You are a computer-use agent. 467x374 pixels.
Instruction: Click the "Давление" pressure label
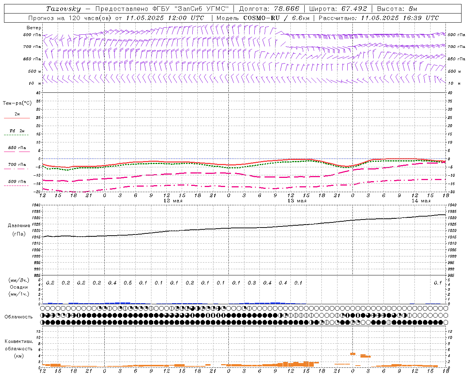(19, 226)
